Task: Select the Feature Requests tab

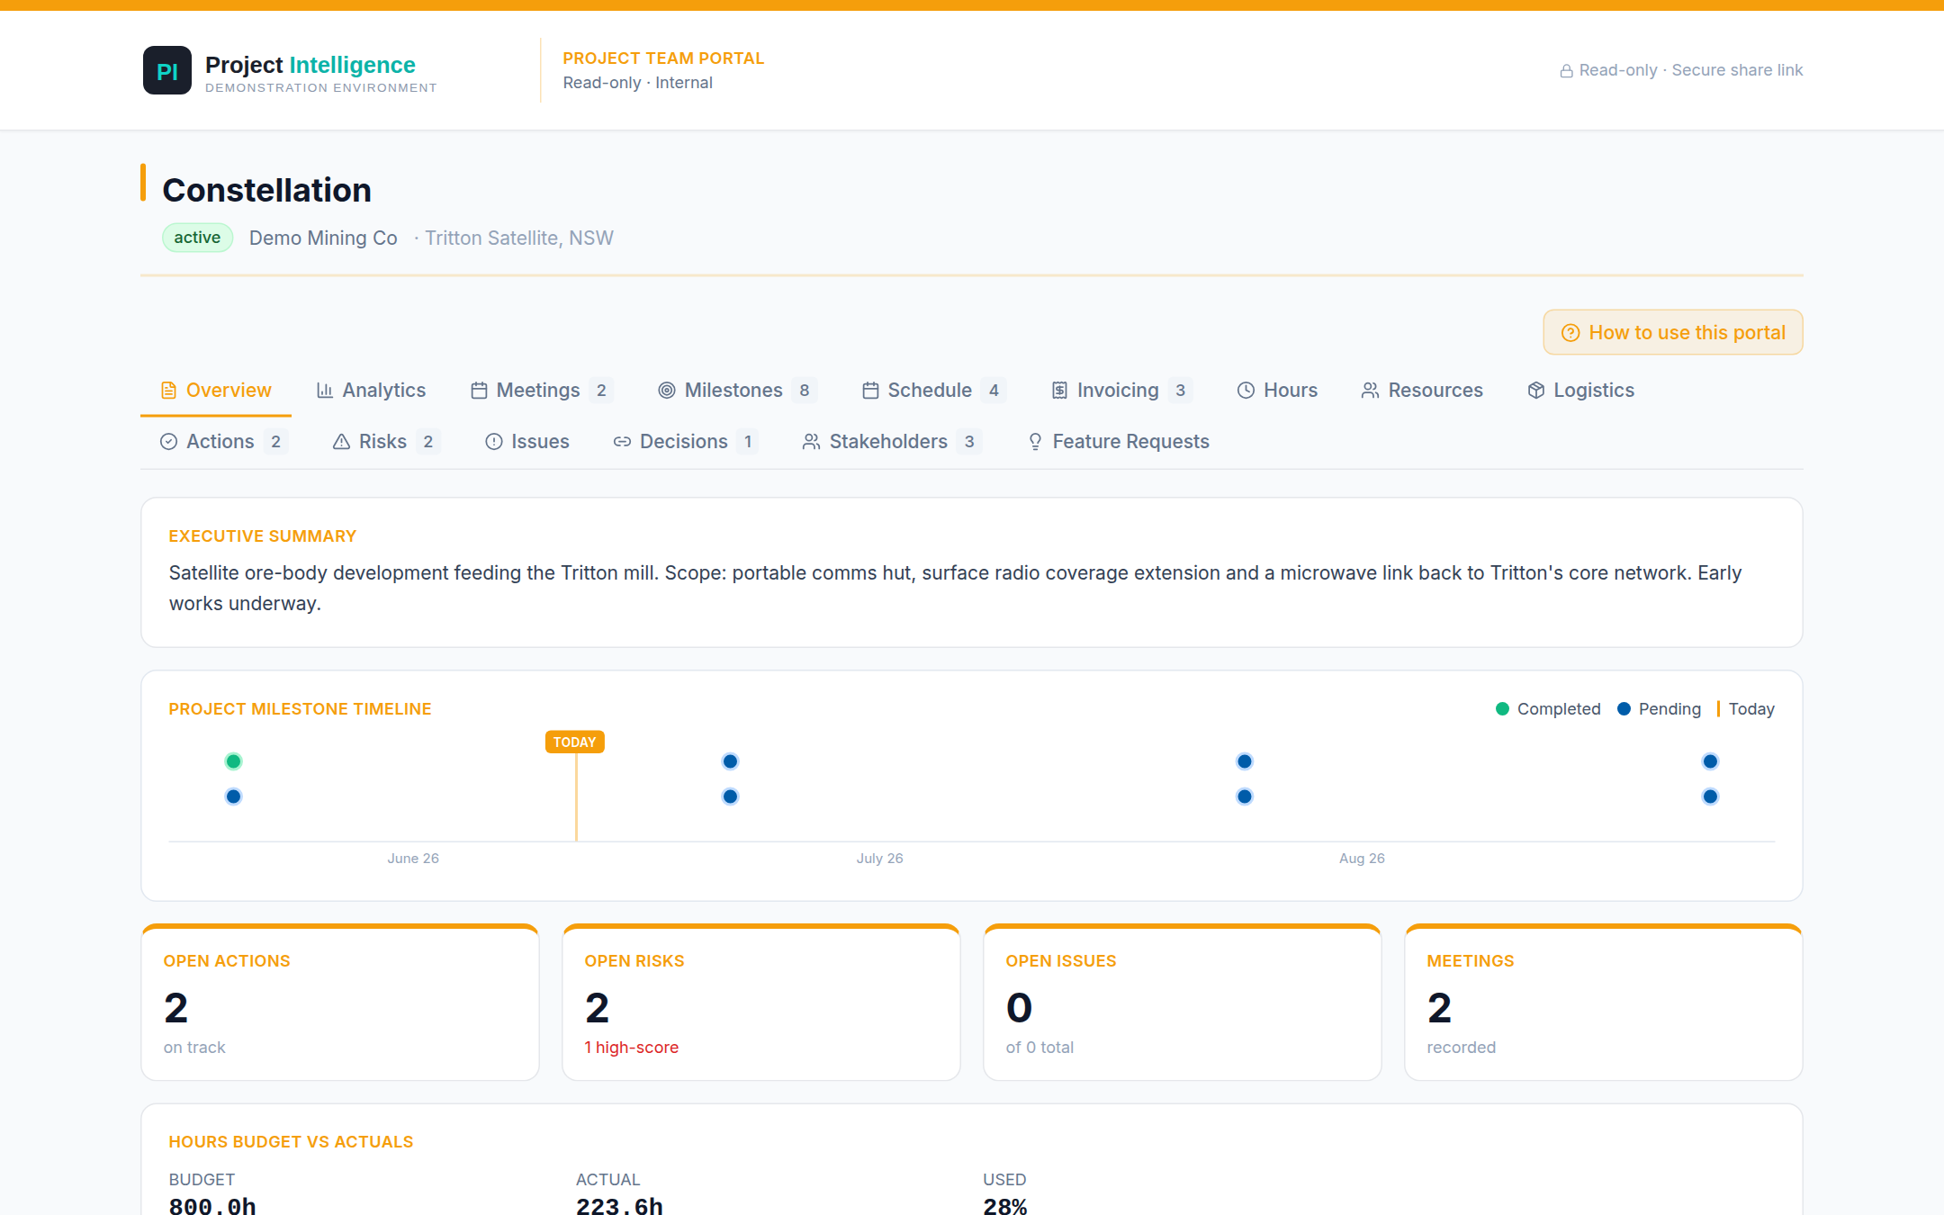Action: (1118, 442)
